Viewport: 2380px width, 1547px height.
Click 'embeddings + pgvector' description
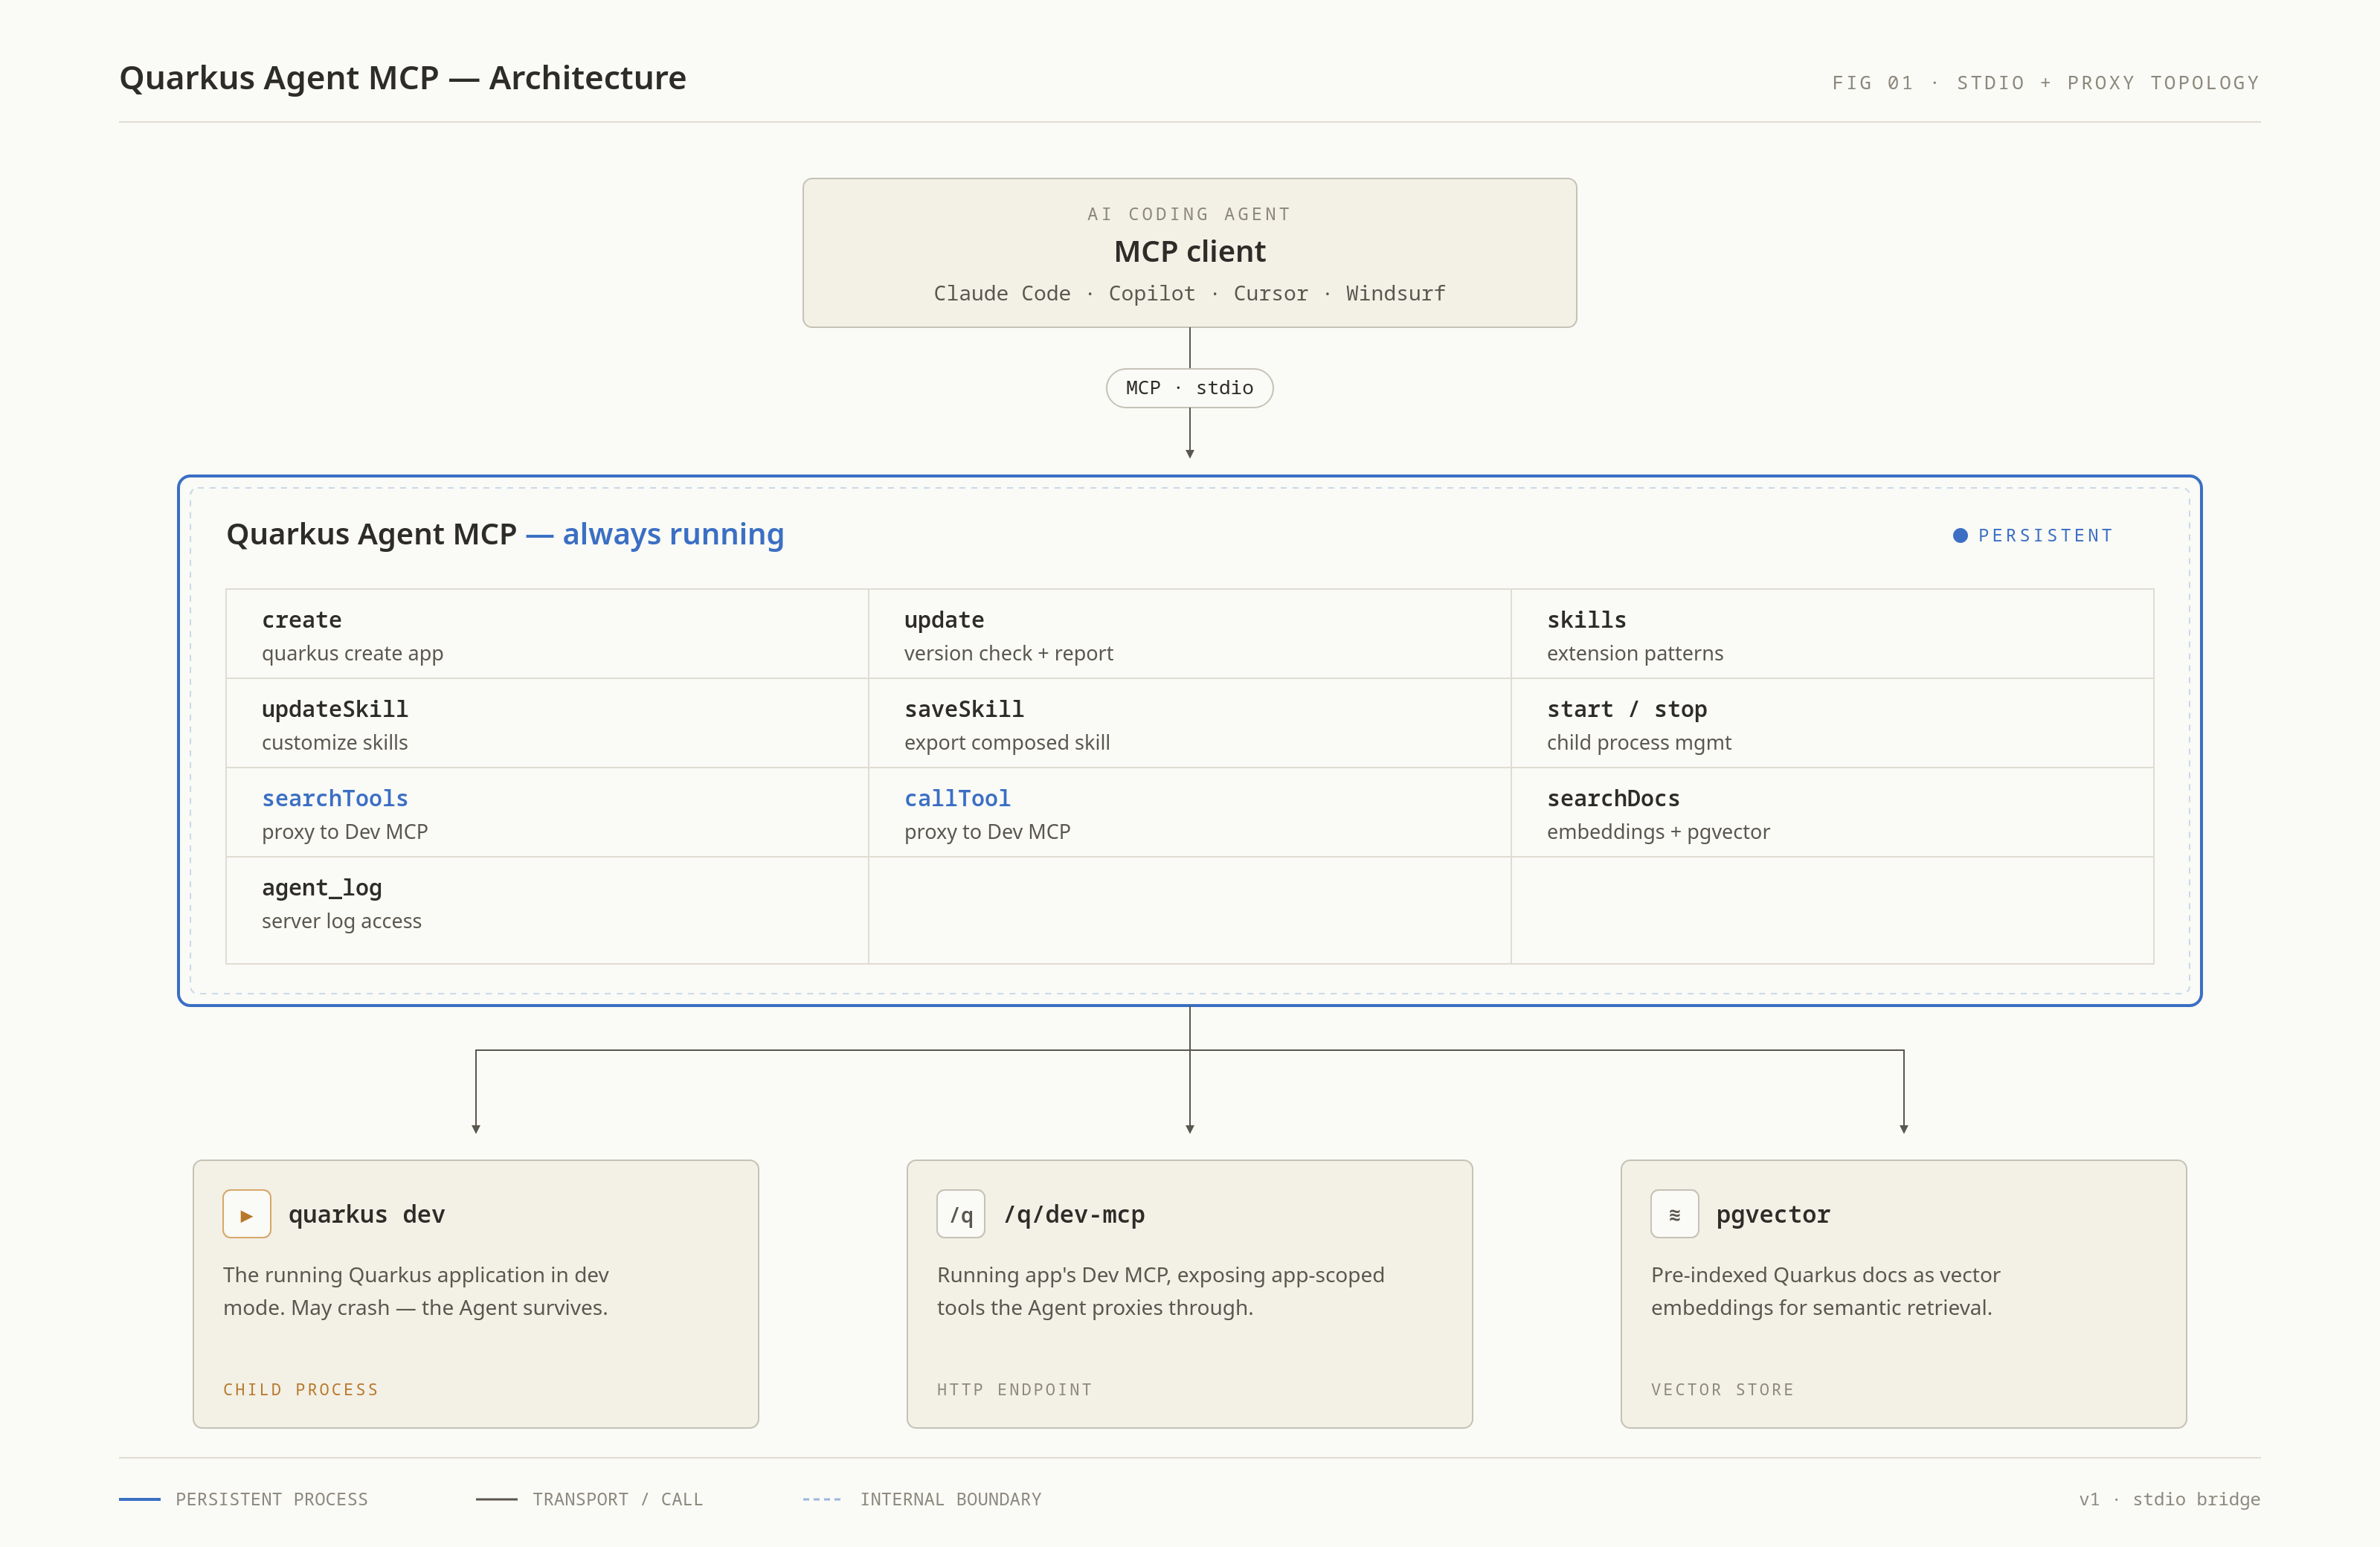coord(1658,832)
